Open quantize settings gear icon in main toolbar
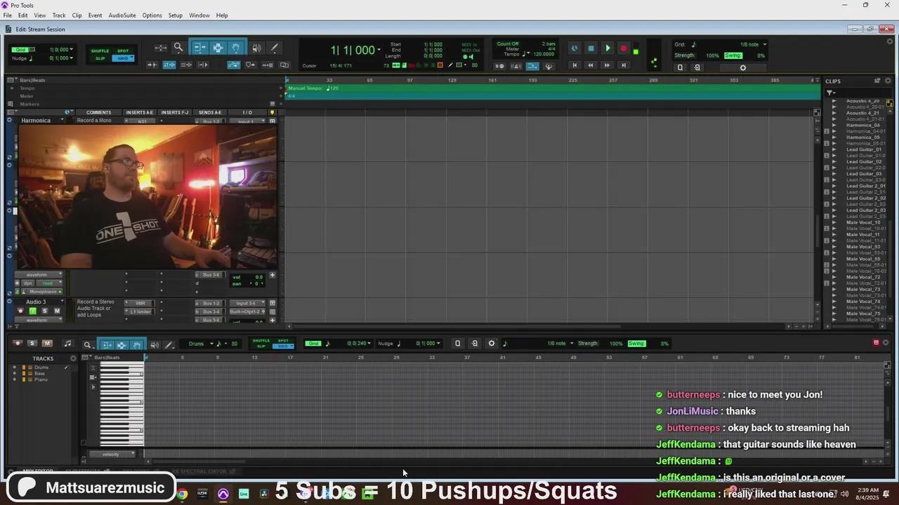This screenshot has width=899, height=505. pos(743,67)
